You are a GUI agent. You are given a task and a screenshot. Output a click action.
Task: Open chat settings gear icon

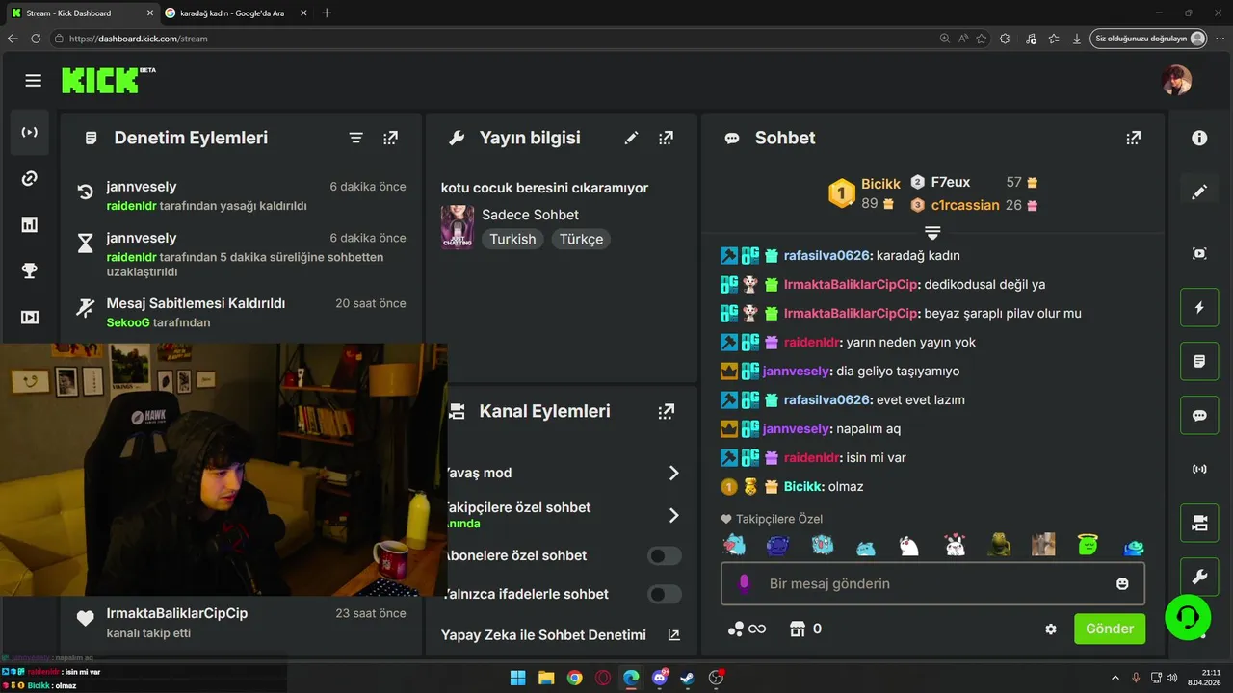coord(1051,629)
